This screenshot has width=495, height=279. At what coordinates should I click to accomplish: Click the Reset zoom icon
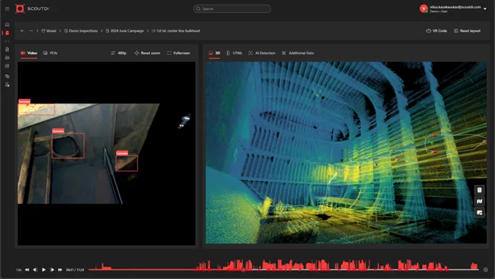[137, 53]
